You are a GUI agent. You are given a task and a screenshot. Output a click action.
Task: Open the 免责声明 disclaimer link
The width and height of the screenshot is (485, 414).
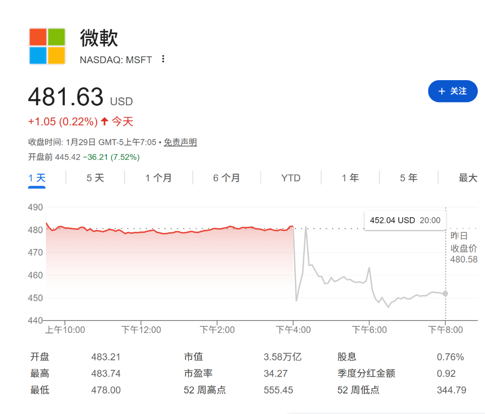180,142
